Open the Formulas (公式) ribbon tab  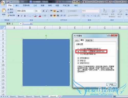tap(35, 5)
